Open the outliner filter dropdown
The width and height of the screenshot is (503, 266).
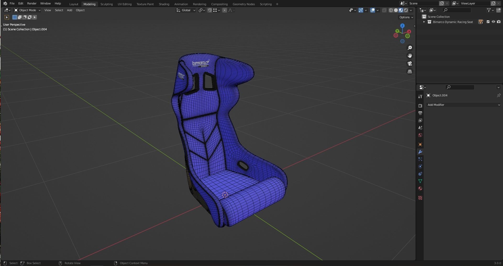coord(490,10)
